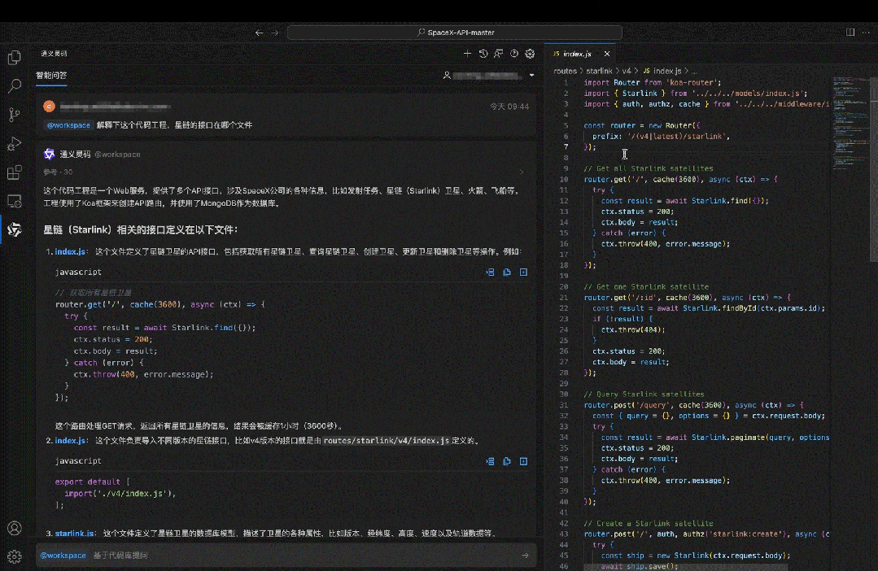This screenshot has height=571, width=878.
Task: Open the help question-mark icon
Action: pos(514,54)
